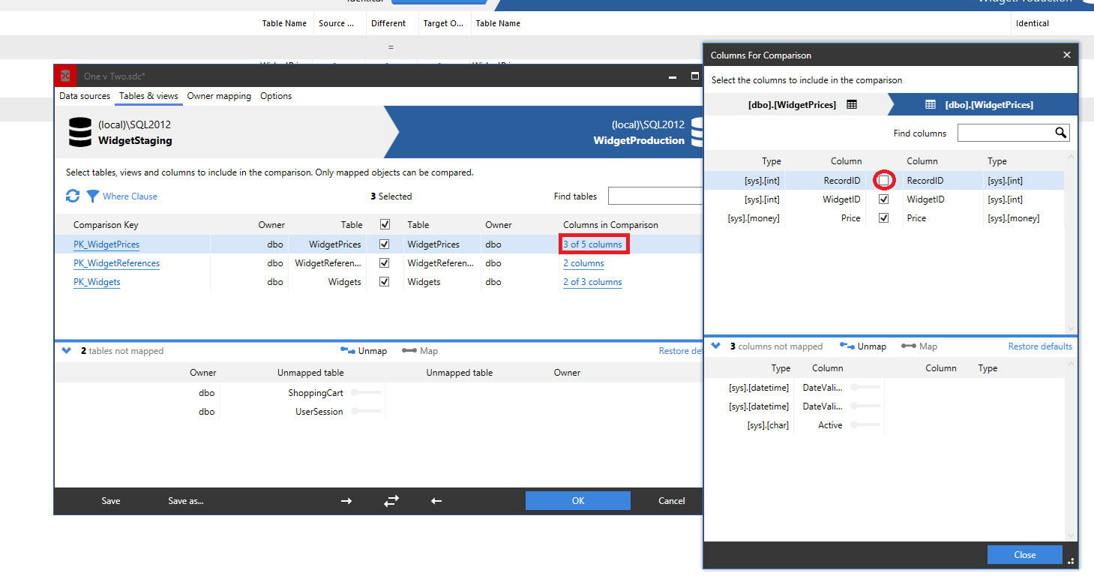The height and width of the screenshot is (579, 1094).
Task: Uncheck the WidgetID column checkbox
Action: click(x=883, y=199)
